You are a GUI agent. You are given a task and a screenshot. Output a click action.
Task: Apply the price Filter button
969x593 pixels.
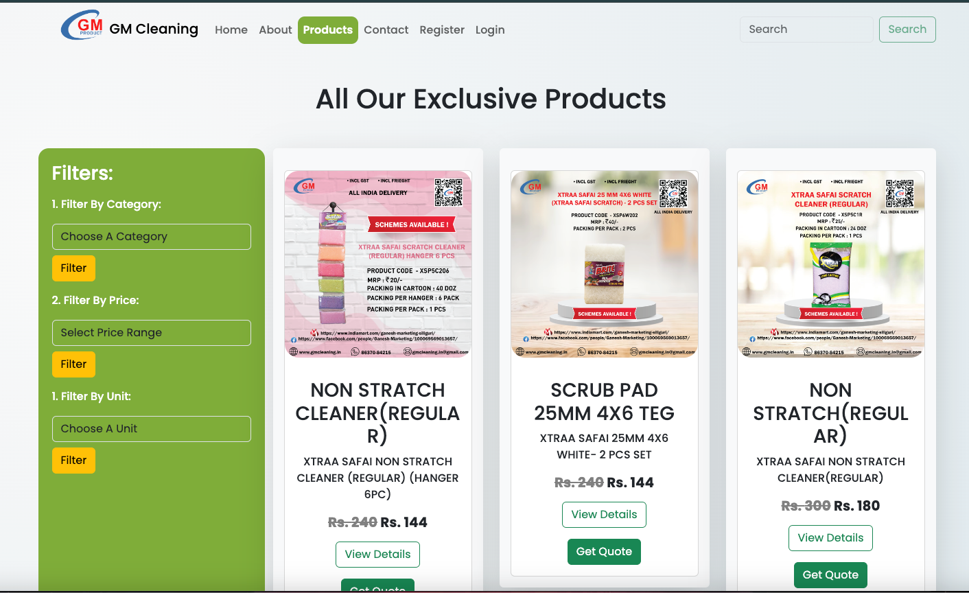[73, 364]
